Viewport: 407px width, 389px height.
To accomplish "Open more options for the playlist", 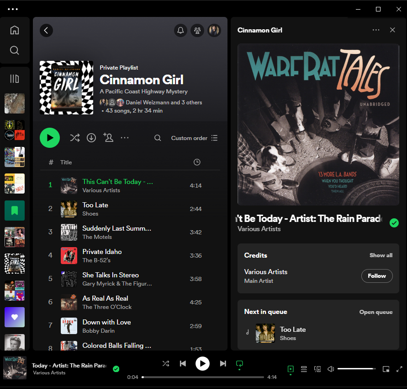I will (x=125, y=138).
